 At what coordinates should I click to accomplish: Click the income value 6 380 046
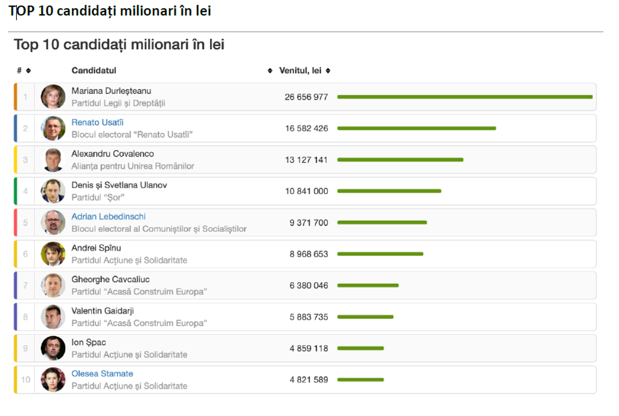[309, 286]
